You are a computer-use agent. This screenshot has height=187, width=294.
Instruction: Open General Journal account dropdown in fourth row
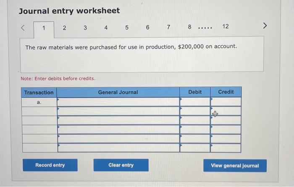(118, 130)
